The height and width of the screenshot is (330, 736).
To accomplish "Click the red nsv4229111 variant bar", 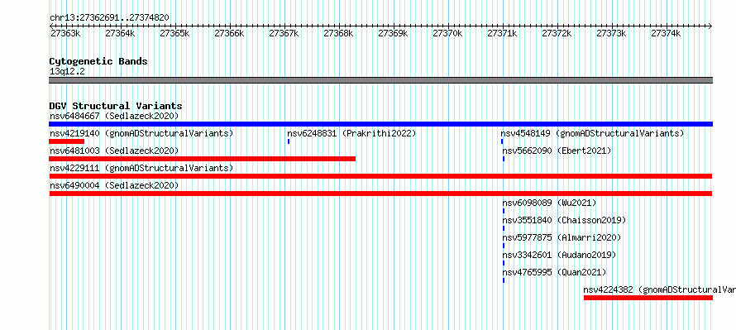I will pos(380,176).
